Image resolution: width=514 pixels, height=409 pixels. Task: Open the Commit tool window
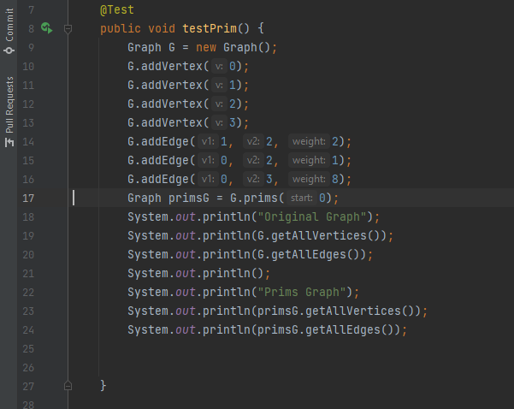point(9,27)
